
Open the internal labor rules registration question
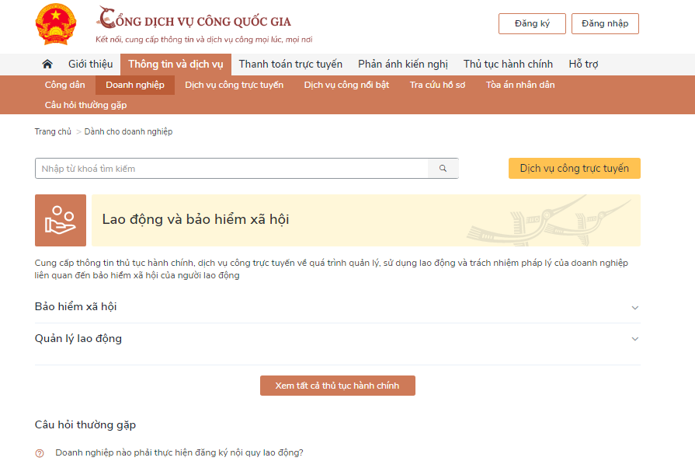tap(179, 452)
